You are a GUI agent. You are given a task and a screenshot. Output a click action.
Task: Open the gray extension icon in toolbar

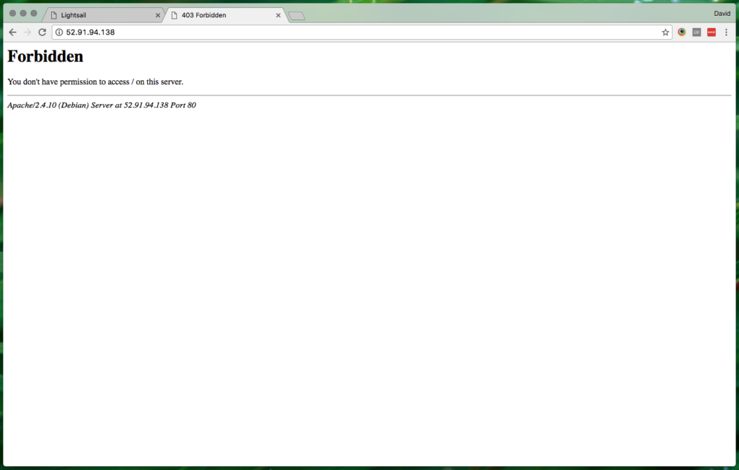(x=696, y=32)
